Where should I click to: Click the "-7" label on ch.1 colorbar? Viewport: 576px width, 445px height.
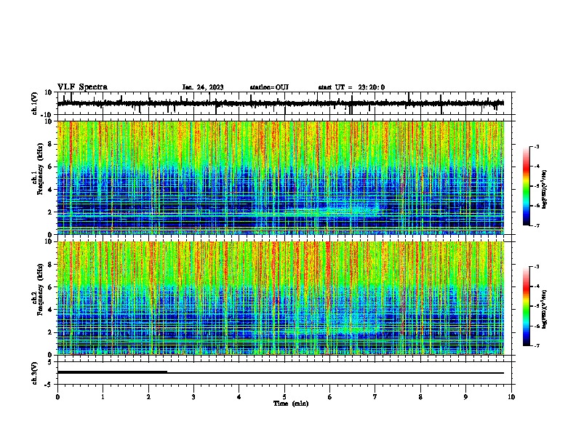click(x=536, y=225)
